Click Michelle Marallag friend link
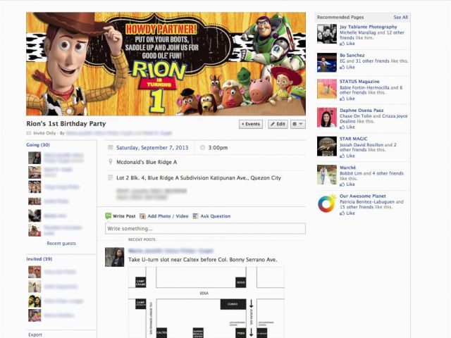Screen dimensions: 451x338 click(358, 32)
